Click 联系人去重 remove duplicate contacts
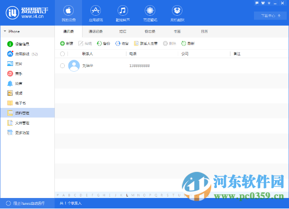This screenshot has height=209, width=289. point(146,43)
